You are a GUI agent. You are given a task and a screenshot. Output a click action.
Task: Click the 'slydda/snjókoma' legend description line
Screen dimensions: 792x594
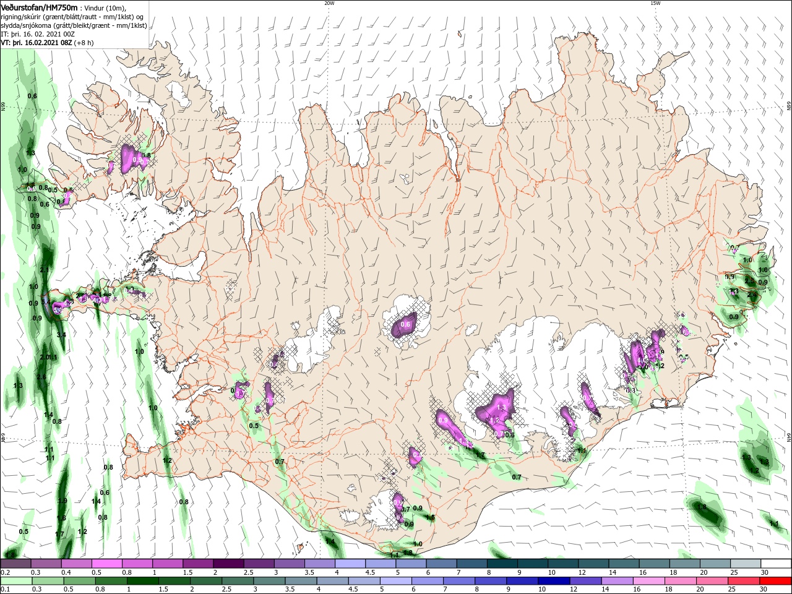[x=73, y=25]
